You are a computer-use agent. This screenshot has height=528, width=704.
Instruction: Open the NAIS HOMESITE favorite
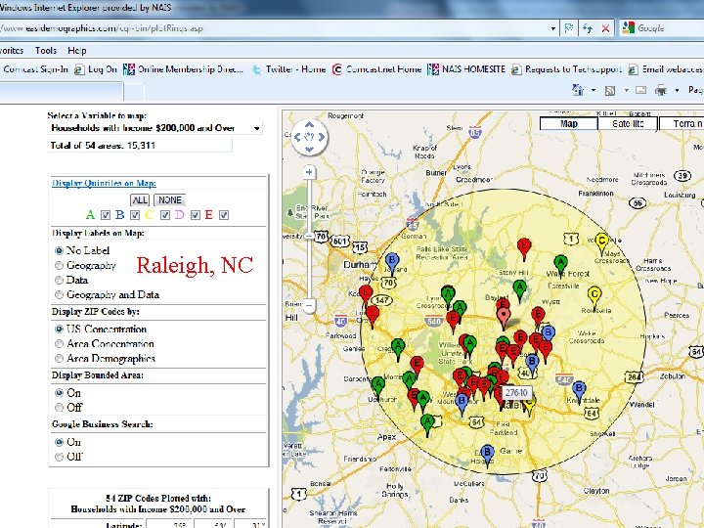point(466,69)
